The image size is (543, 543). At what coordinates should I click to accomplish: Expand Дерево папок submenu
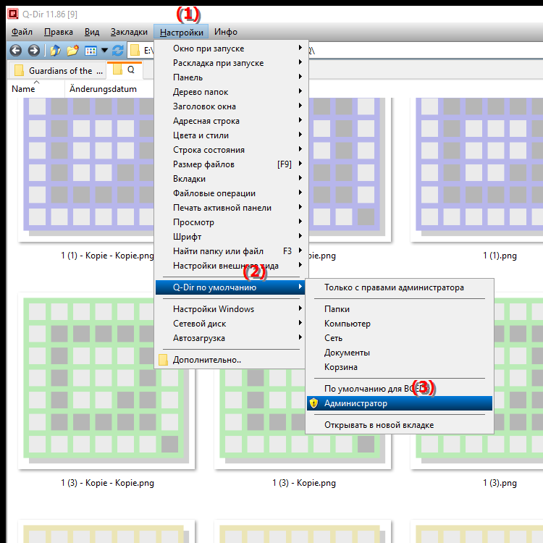tap(230, 92)
